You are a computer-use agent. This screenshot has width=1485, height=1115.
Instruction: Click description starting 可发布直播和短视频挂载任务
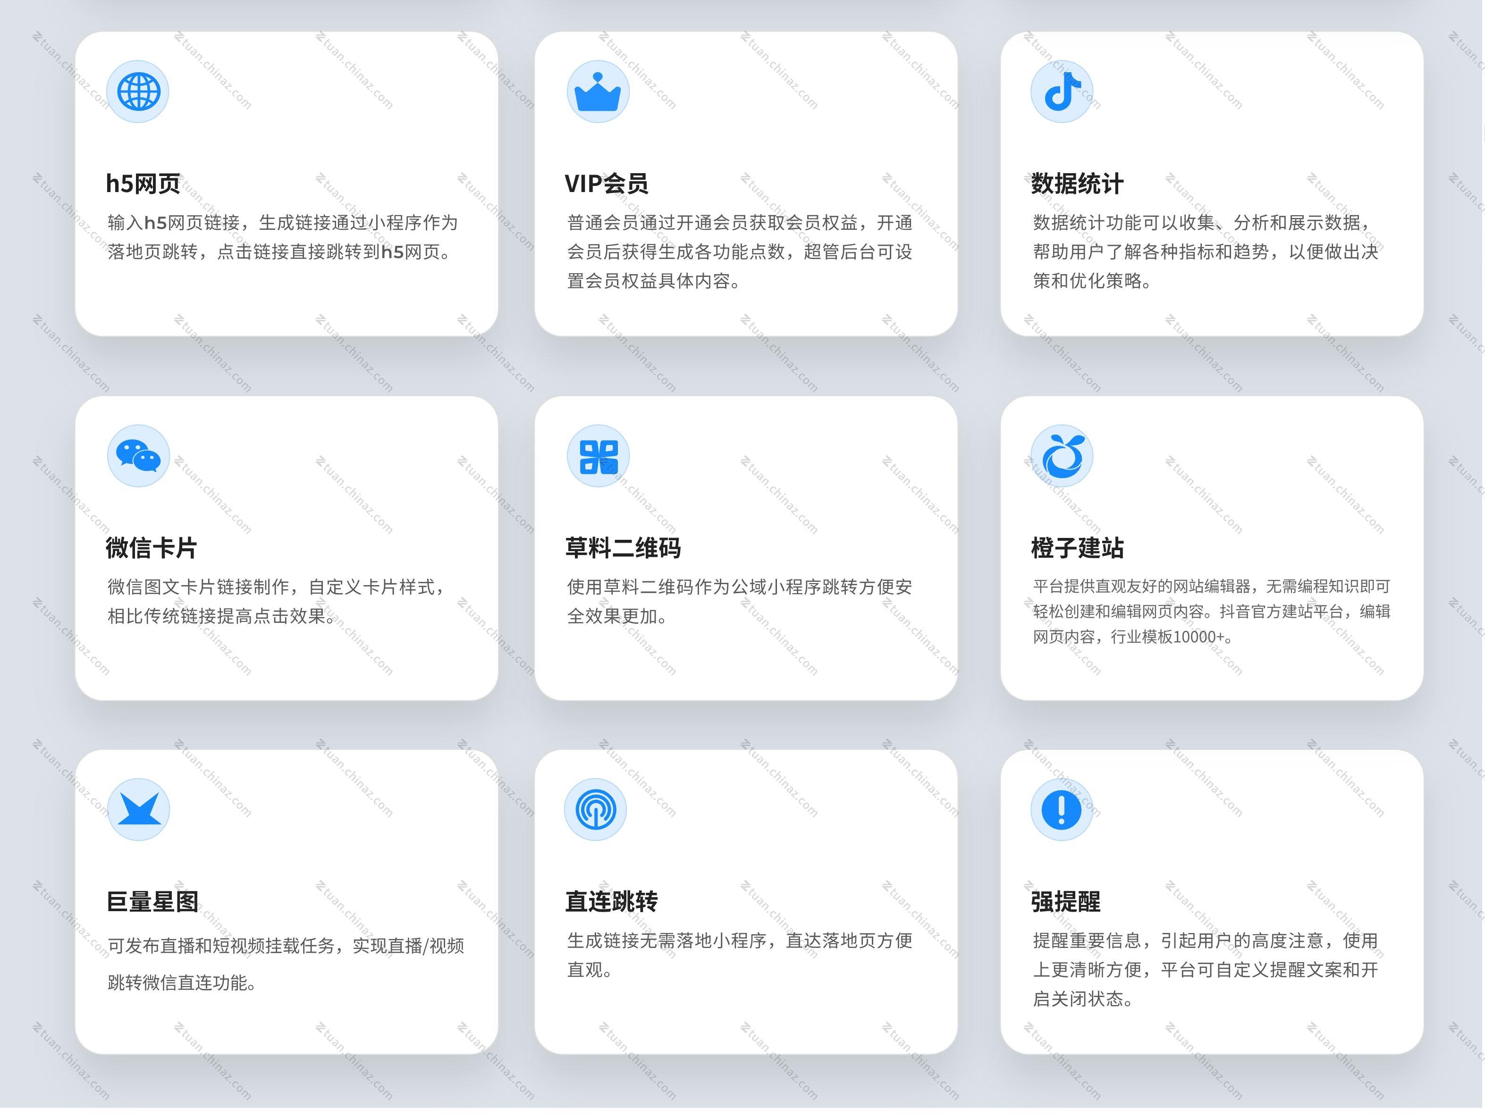[286, 964]
